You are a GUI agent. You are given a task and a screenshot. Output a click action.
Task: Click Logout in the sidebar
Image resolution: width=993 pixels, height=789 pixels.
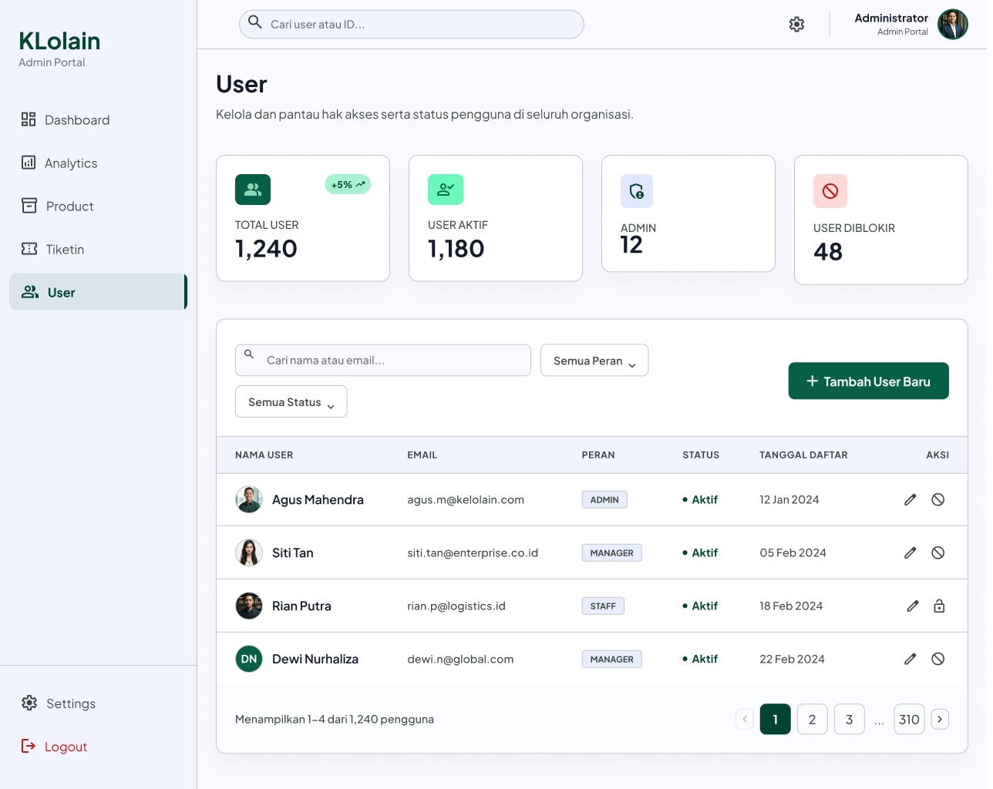tap(99, 746)
